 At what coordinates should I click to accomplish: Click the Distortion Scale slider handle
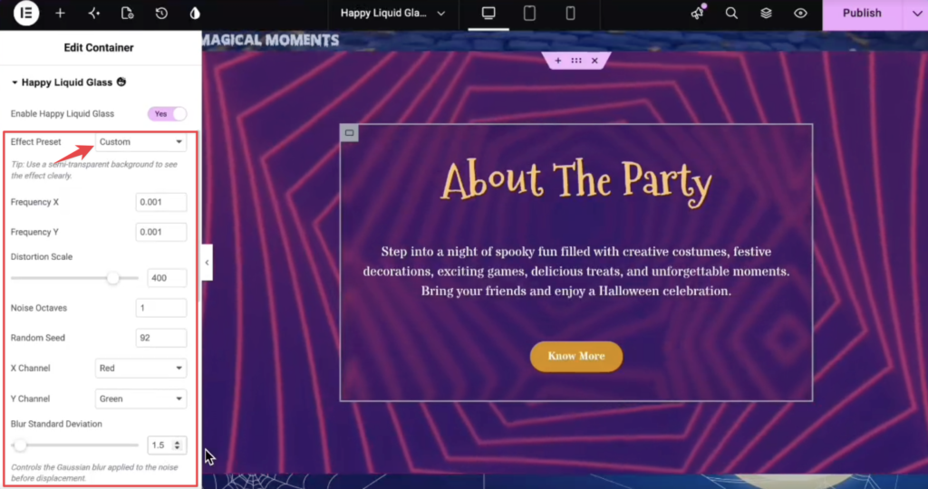pos(112,278)
